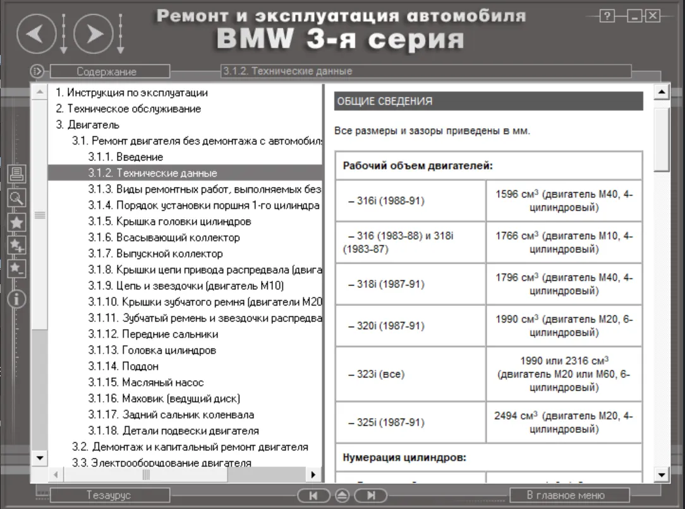Add bookmark with star-plus icon

[16, 246]
